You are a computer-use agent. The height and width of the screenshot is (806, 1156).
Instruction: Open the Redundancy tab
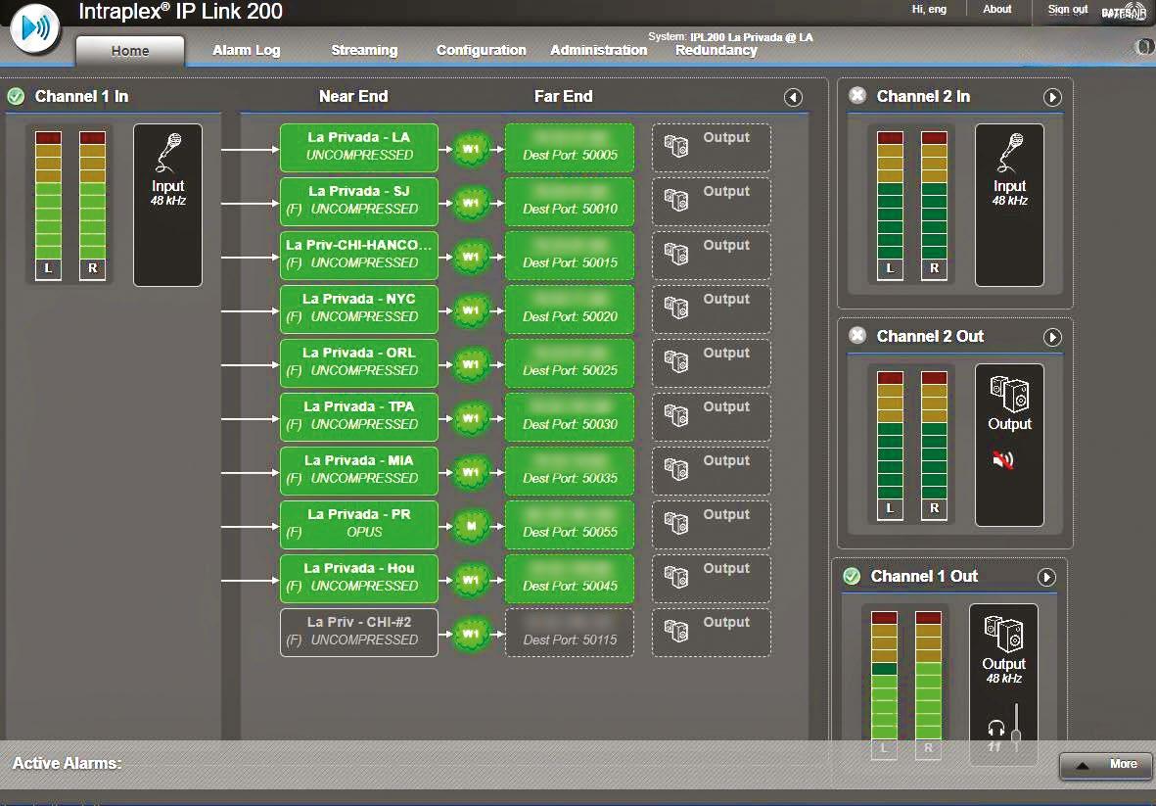click(x=716, y=50)
